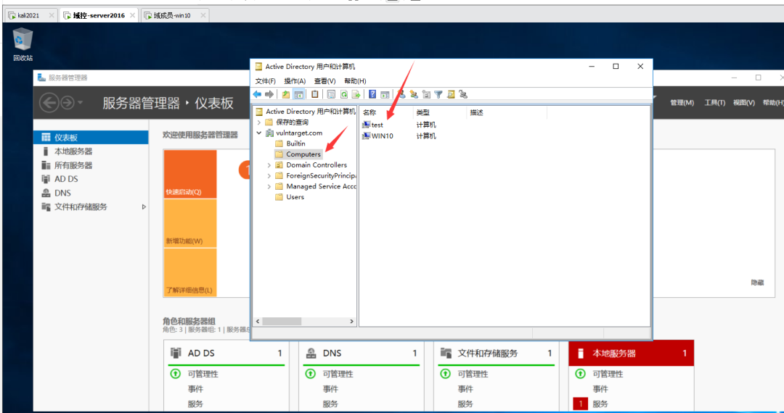Expand Managed Service Accounts tree node
This screenshot has height=413, width=784.
click(x=269, y=186)
